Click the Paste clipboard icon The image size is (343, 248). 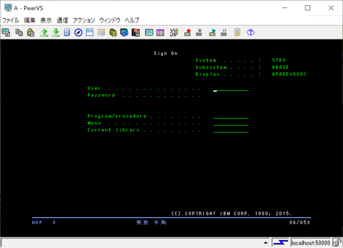point(31,32)
